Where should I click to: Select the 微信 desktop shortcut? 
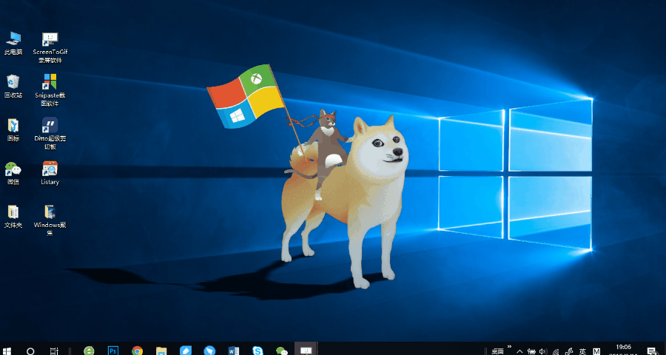coord(13,173)
